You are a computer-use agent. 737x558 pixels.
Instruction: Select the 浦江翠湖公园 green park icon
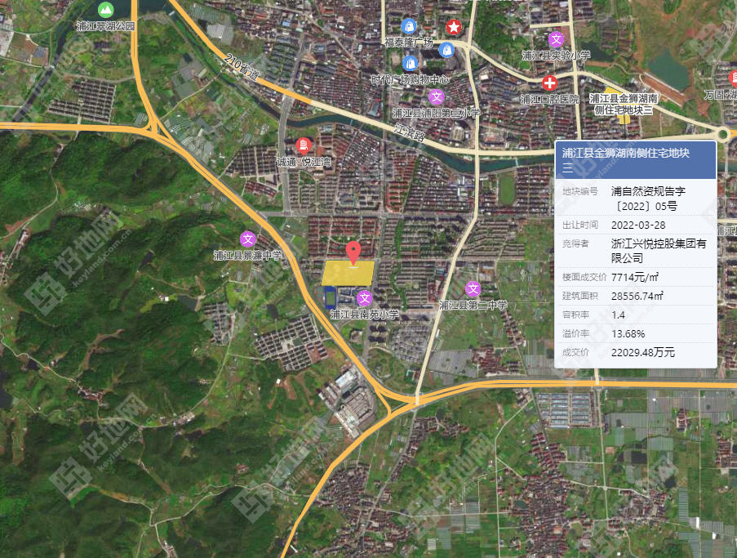click(105, 10)
